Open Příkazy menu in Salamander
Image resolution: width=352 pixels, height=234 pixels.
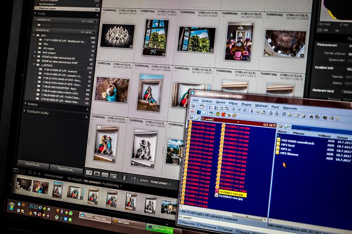pyautogui.click(x=233, y=103)
